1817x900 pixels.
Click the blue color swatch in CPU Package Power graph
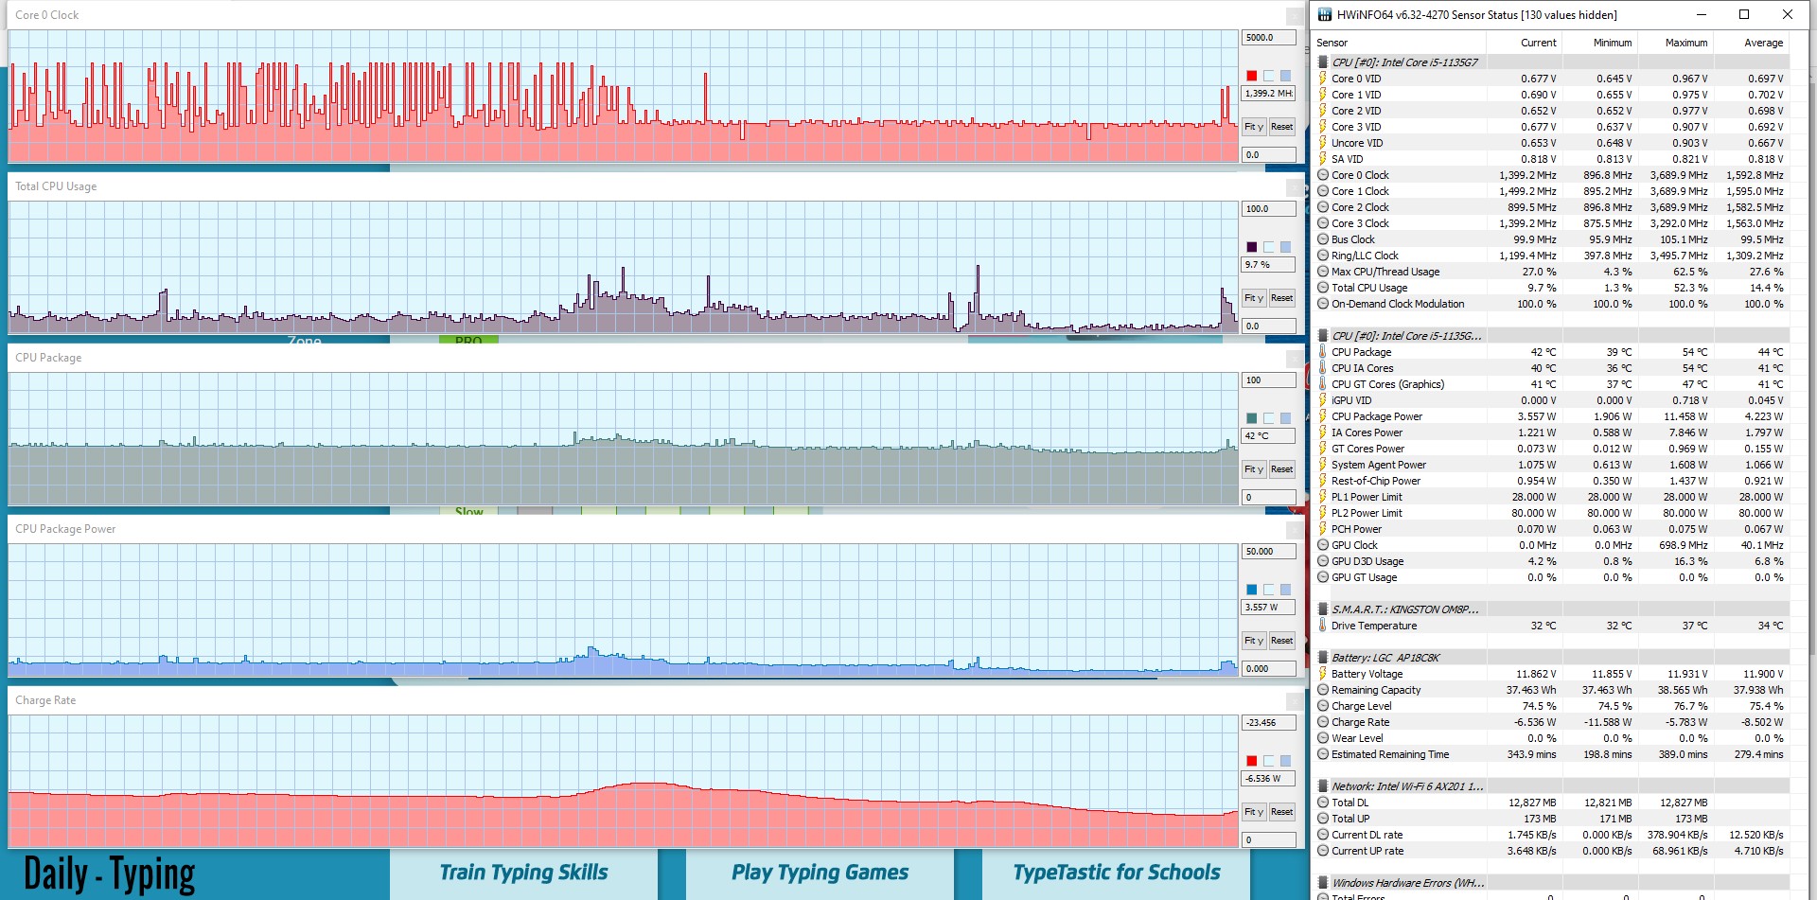[x=1251, y=590]
